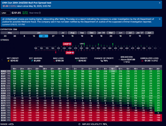Select Jun 27 expiration date
This screenshot has width=166, height=126.
(53, 36)
